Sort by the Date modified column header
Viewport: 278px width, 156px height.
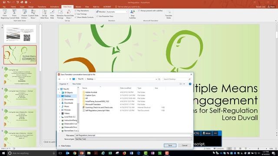126,88
